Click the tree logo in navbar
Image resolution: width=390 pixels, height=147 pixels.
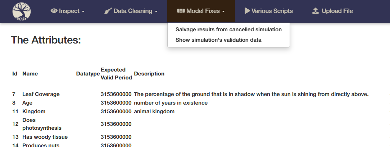click(x=22, y=12)
